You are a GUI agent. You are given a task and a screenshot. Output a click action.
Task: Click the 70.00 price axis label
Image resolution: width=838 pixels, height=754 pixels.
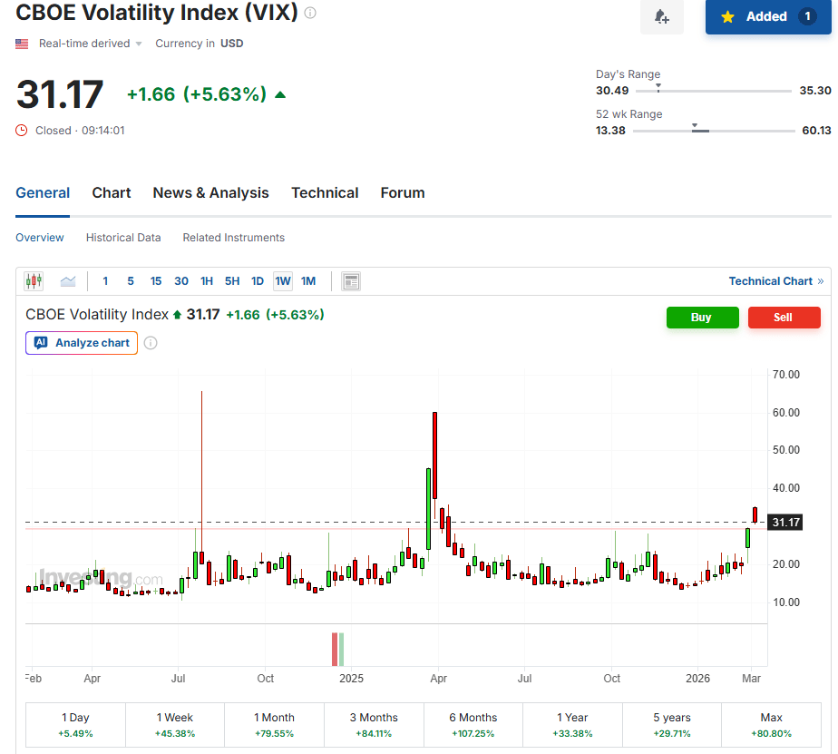786,375
